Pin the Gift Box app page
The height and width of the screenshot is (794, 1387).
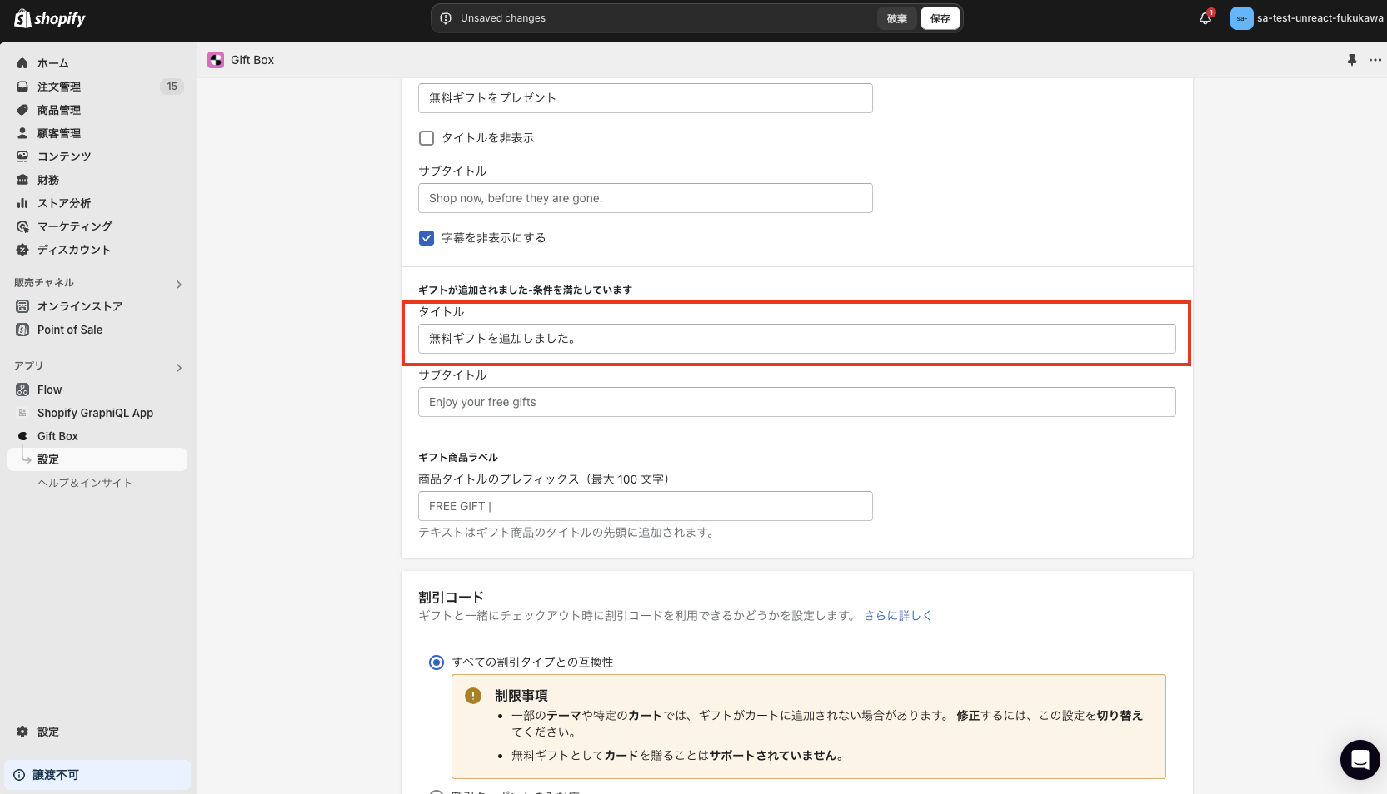(x=1352, y=60)
